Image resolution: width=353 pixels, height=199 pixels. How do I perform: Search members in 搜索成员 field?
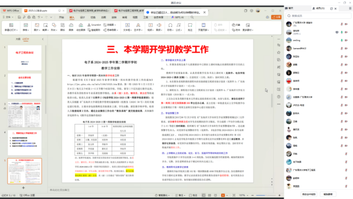pyautogui.click(x=318, y=16)
